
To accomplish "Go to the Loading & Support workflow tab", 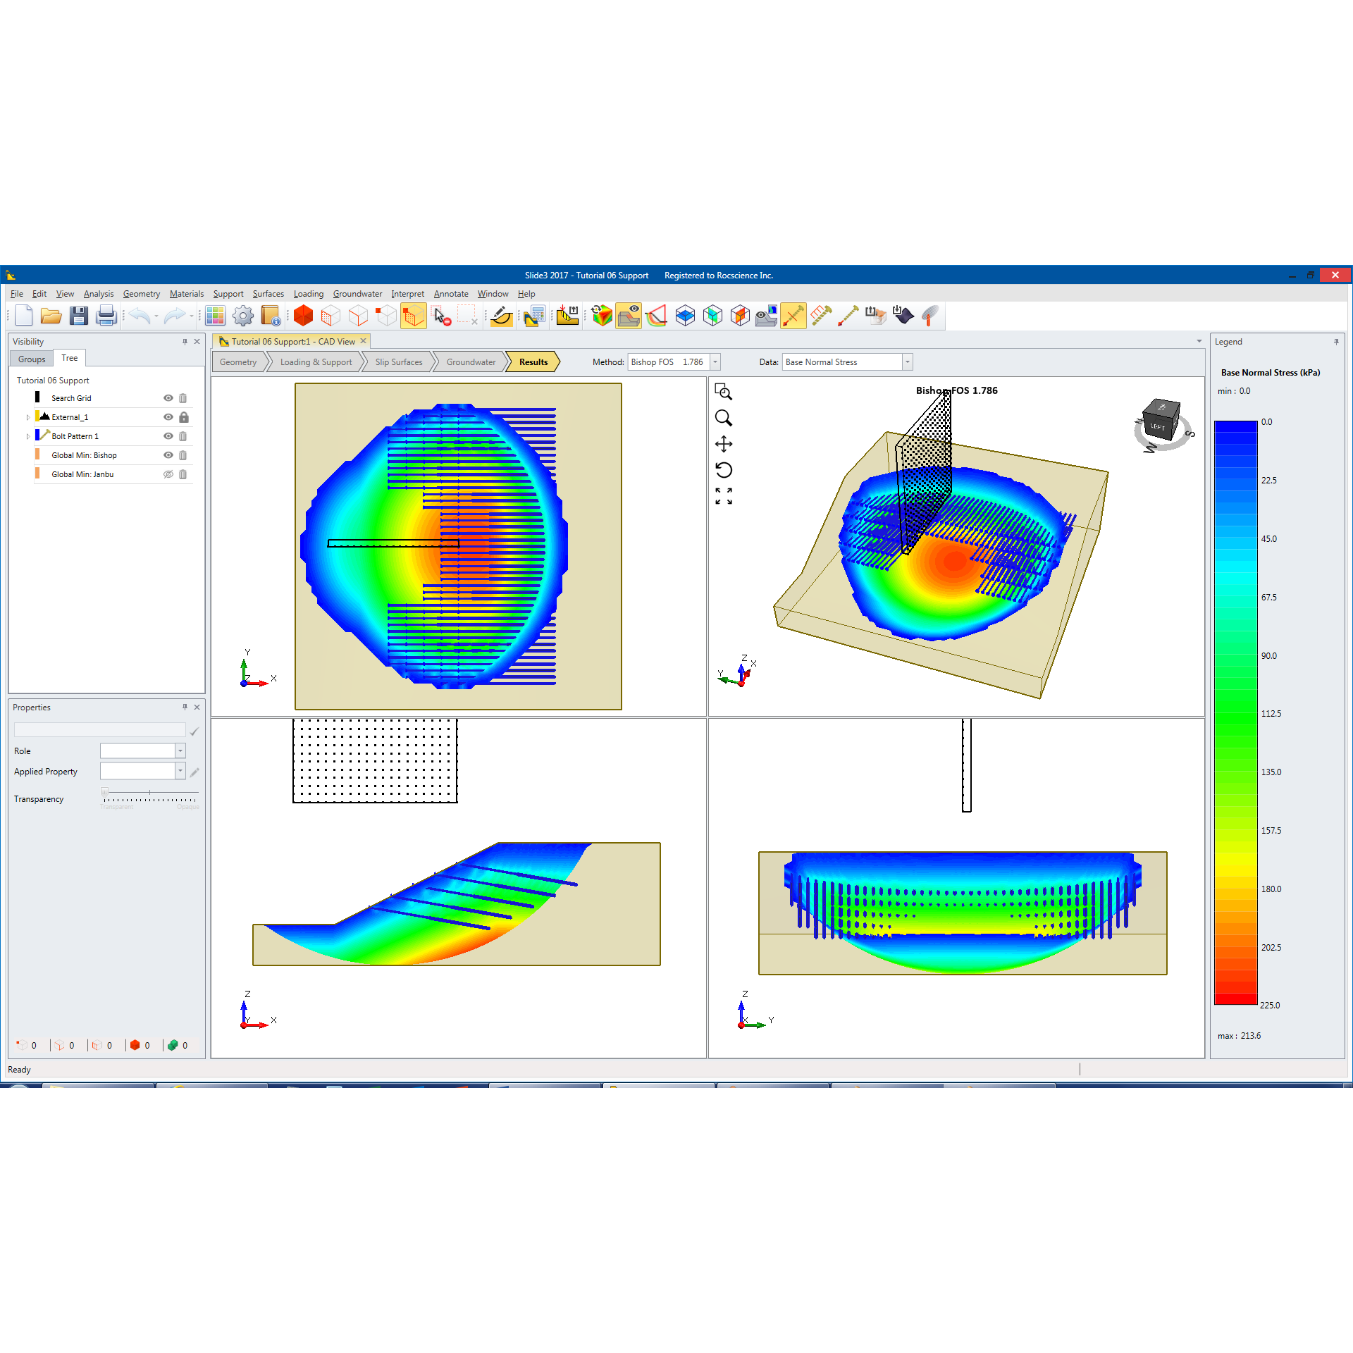I will tap(316, 362).
